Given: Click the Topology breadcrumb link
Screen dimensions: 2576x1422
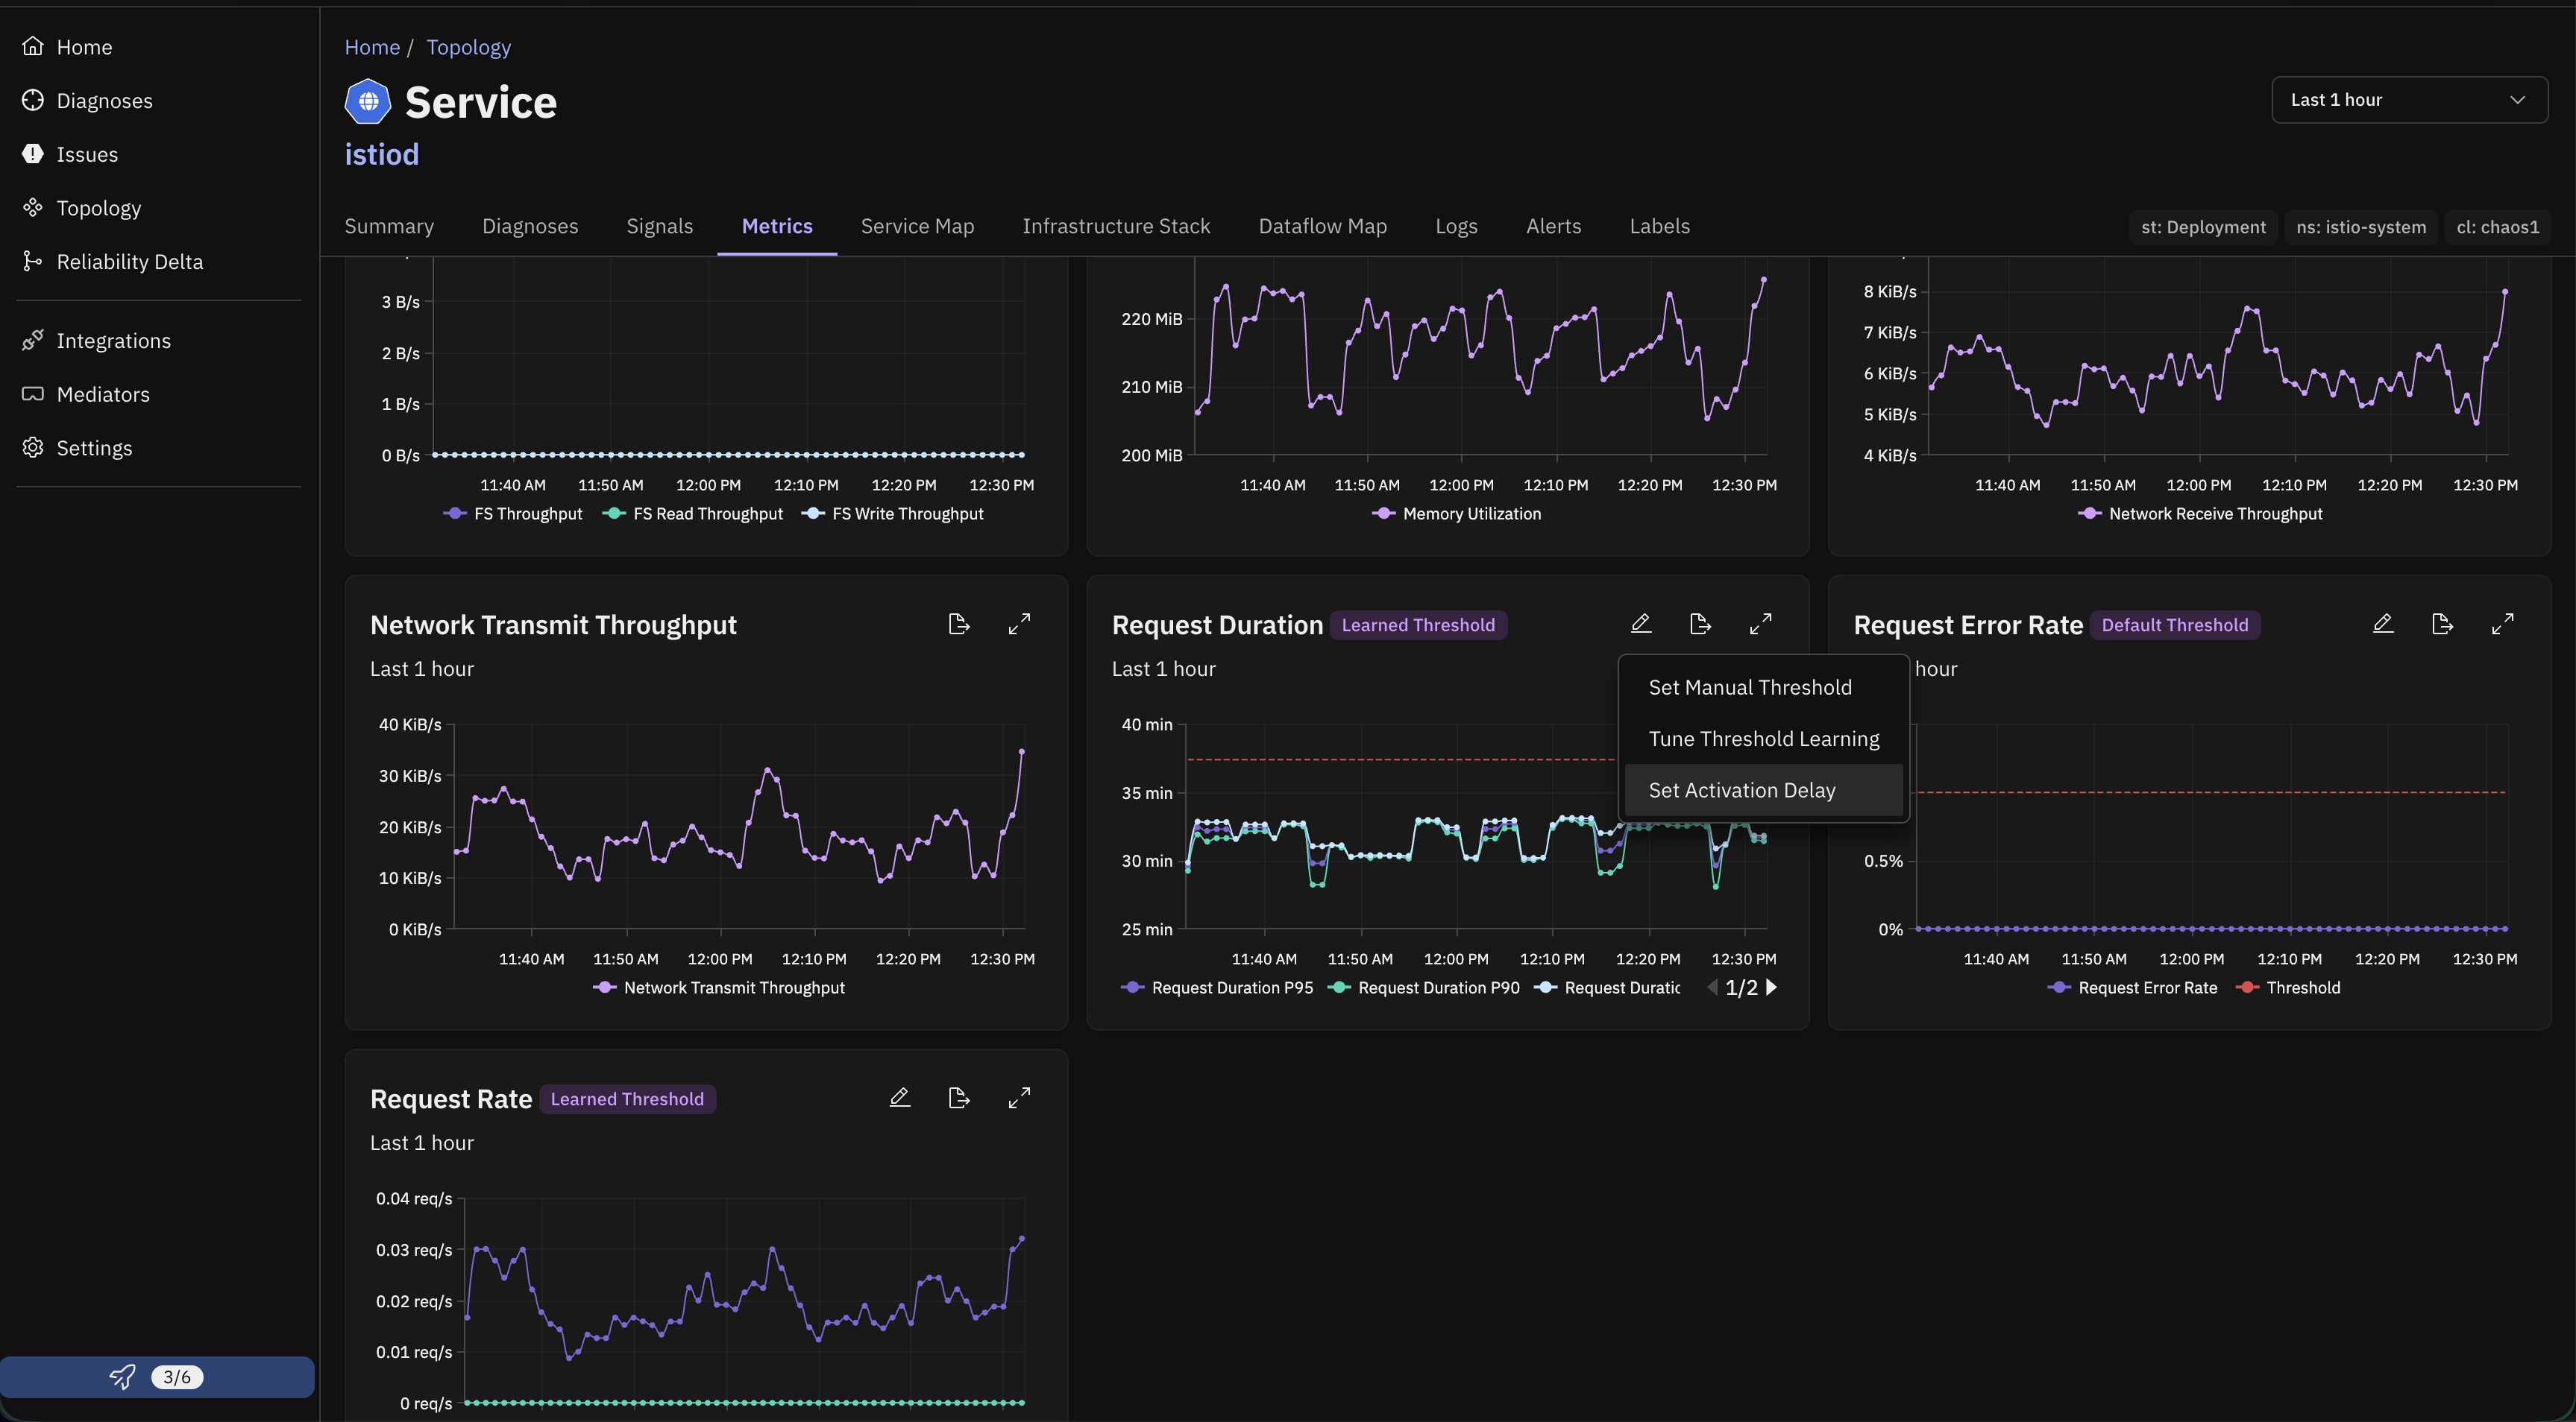Looking at the screenshot, I should 468,47.
